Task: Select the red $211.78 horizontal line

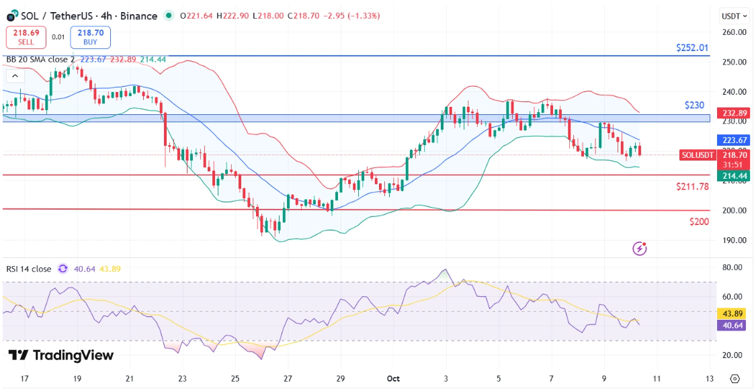Action: tap(336, 175)
